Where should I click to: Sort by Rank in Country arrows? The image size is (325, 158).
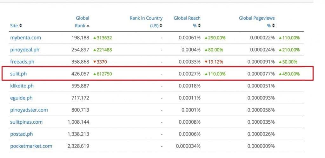pos(161,26)
